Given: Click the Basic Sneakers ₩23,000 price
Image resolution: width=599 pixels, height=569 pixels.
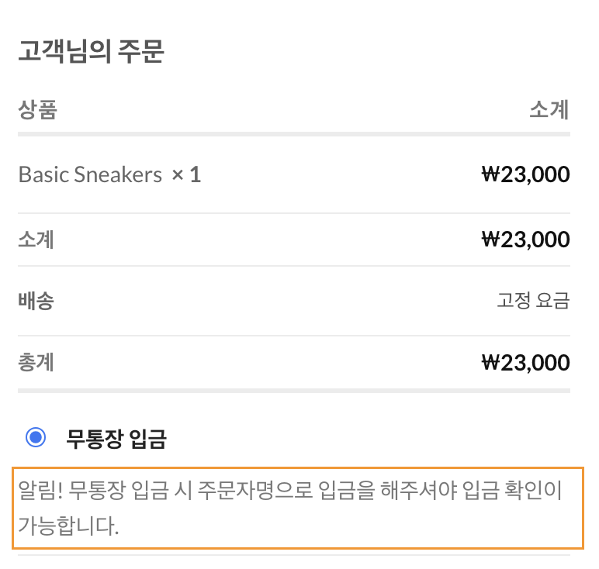Looking at the screenshot, I should (525, 174).
